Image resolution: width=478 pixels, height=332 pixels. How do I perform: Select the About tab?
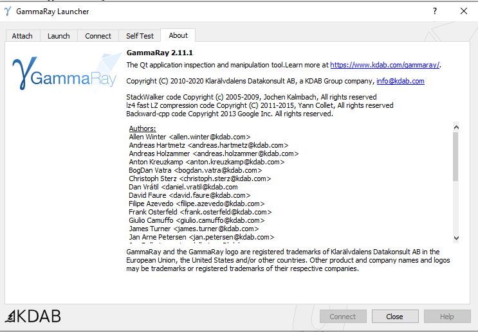tap(178, 35)
